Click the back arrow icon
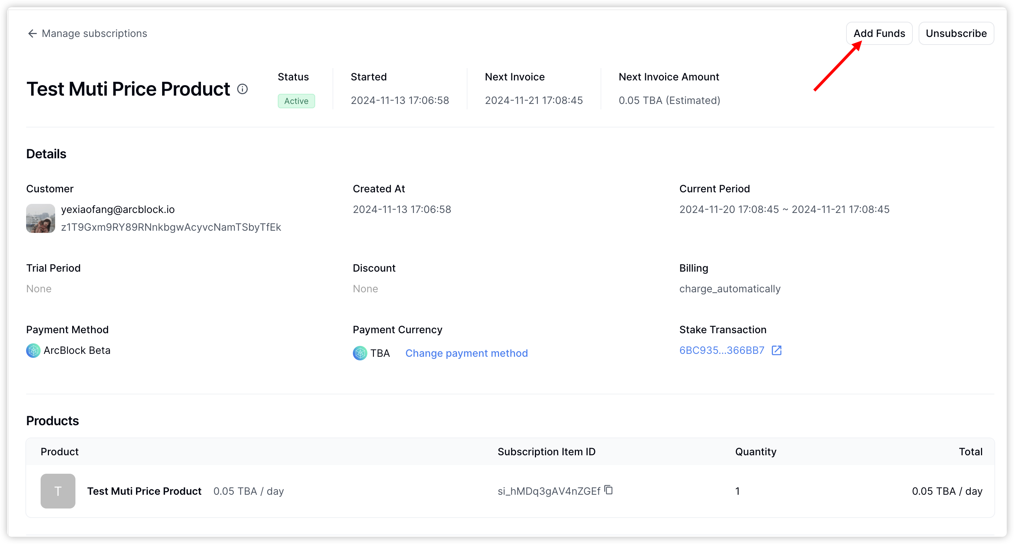This screenshot has width=1014, height=544. coord(32,34)
